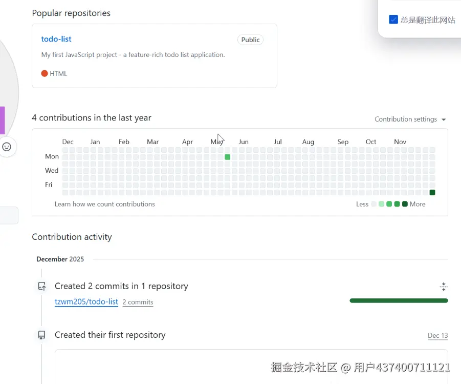Screen dimensions: 461x384
Task: Open the Contribution settings dropdown
Action: click(406, 119)
